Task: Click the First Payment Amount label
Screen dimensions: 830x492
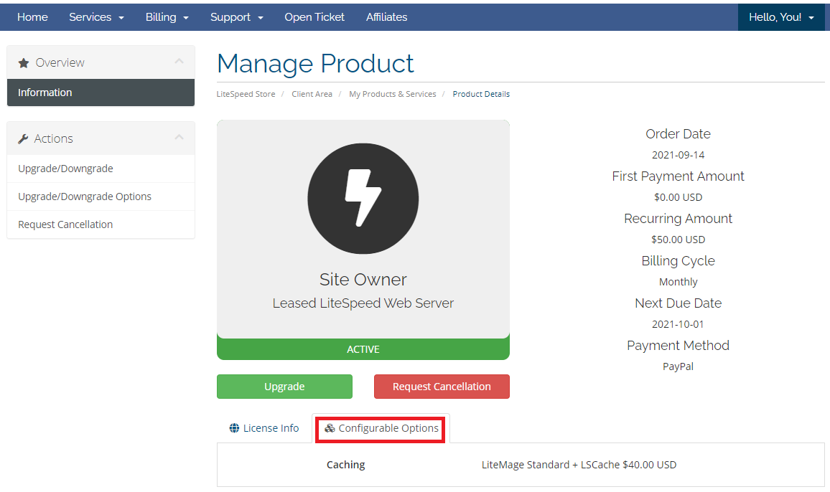Action: coord(678,176)
